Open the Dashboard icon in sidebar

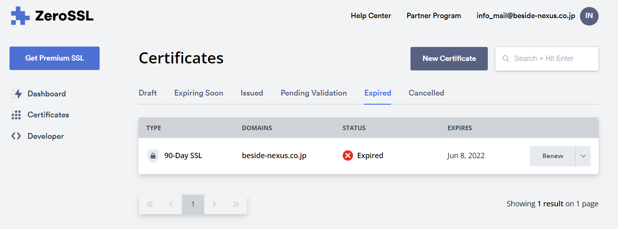(16, 94)
